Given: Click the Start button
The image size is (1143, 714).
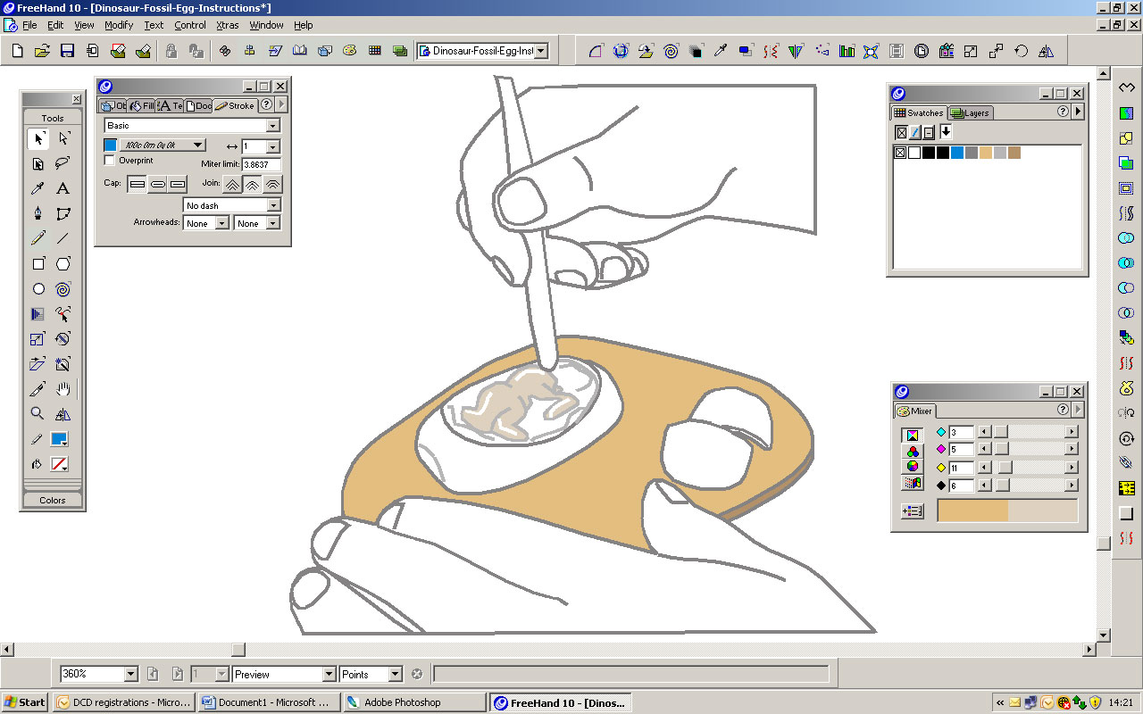Looking at the screenshot, I should [x=25, y=702].
